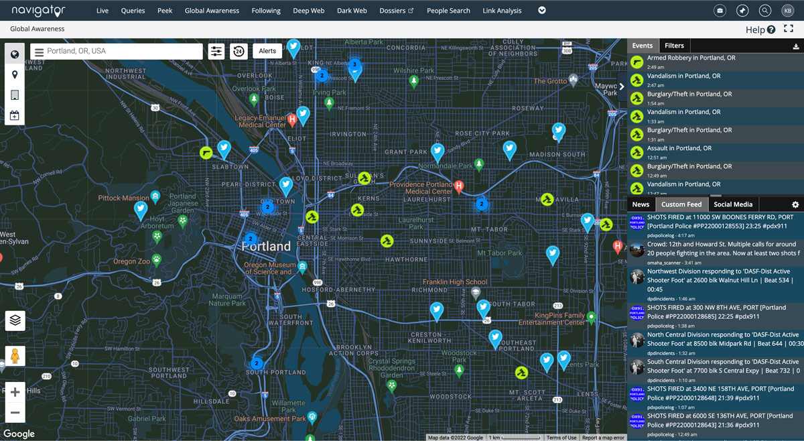Open the Crowd: 12th and Howard St post
The image size is (804, 441).
(715, 253)
